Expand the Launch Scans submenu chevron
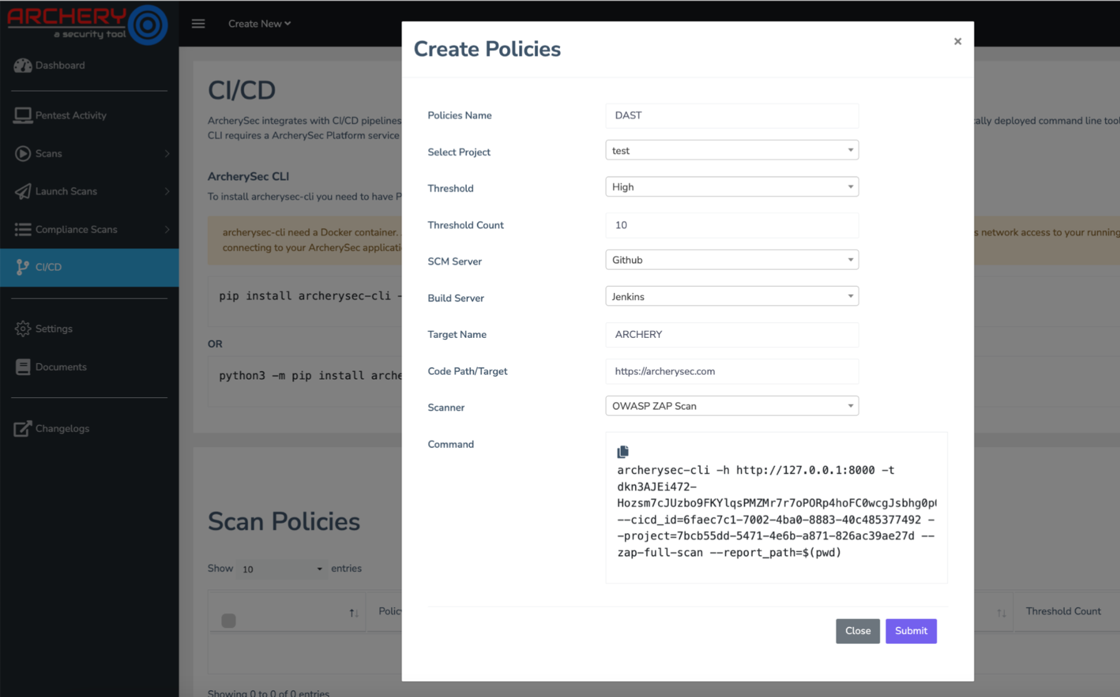Screen dimensions: 1120x697 [x=167, y=191]
